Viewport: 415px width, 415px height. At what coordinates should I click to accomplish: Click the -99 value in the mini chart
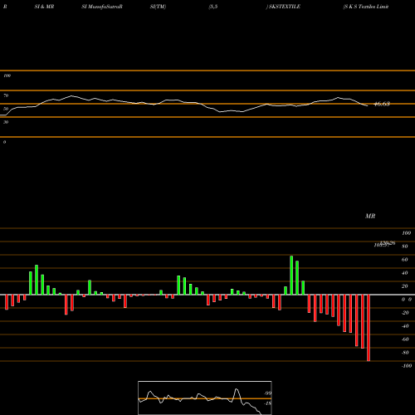point(267,393)
